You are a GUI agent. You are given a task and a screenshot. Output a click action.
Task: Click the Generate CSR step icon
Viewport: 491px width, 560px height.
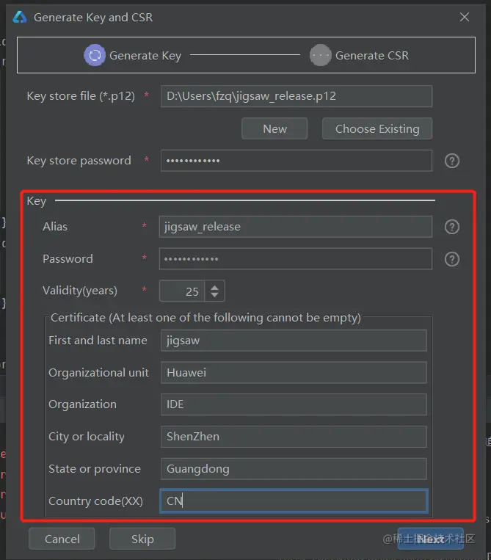(x=320, y=55)
